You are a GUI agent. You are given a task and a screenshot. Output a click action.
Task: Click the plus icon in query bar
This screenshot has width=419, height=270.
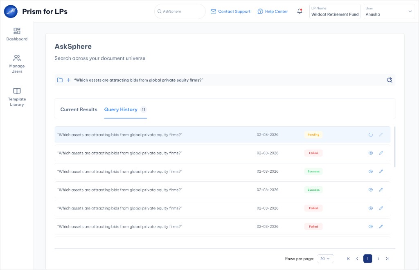68,80
